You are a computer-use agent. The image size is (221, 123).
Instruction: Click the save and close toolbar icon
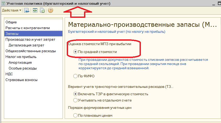click(x=26, y=10)
